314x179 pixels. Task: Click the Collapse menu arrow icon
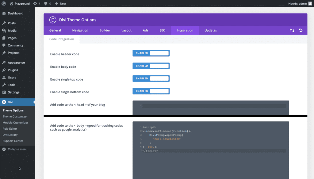click(4, 149)
